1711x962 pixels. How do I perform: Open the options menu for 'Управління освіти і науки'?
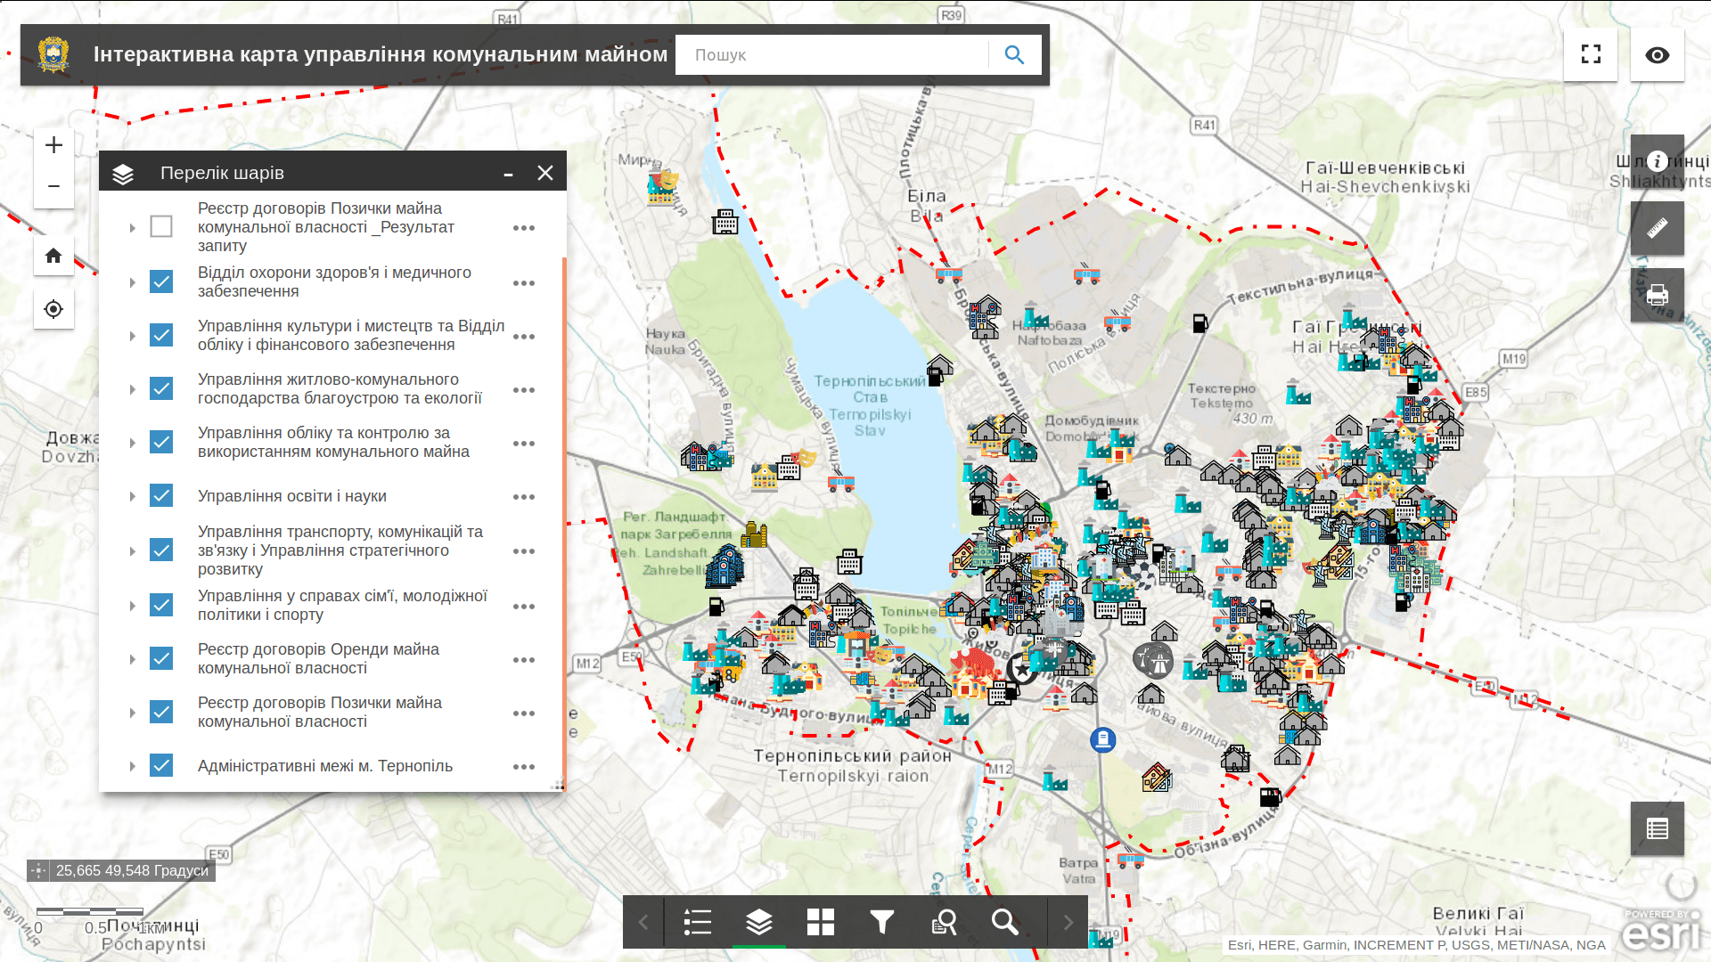click(524, 497)
